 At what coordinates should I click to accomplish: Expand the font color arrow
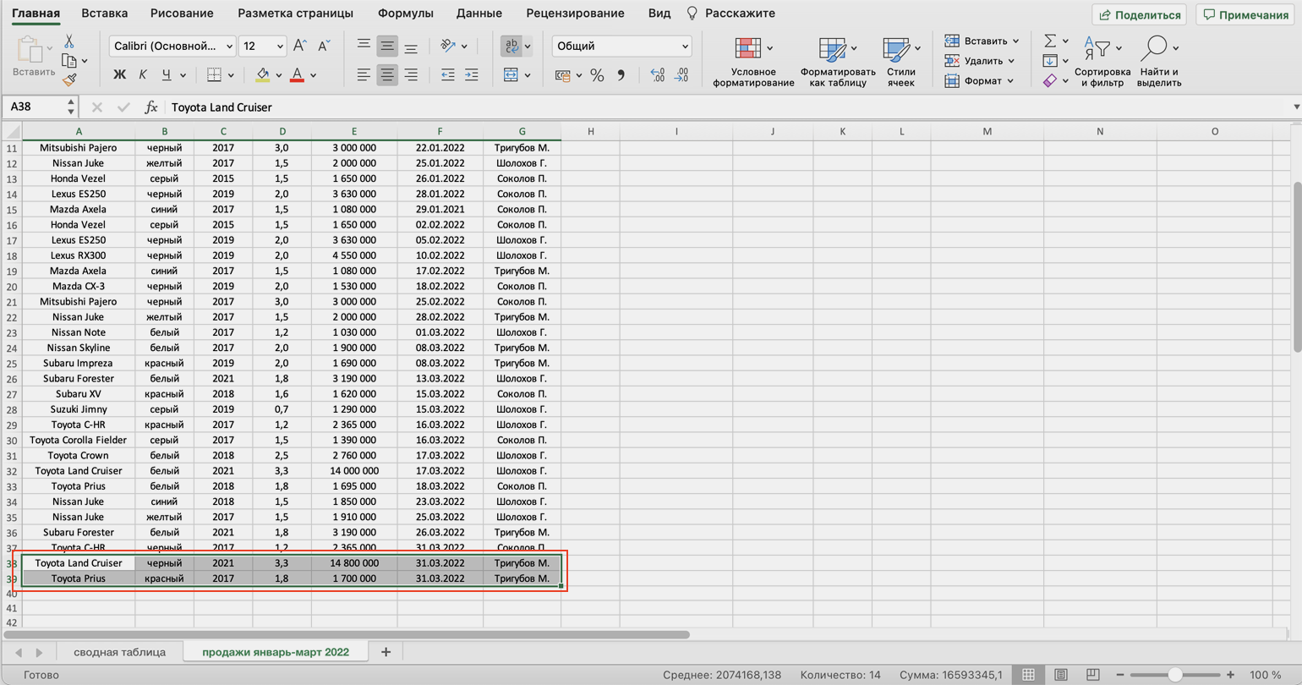[x=313, y=75]
